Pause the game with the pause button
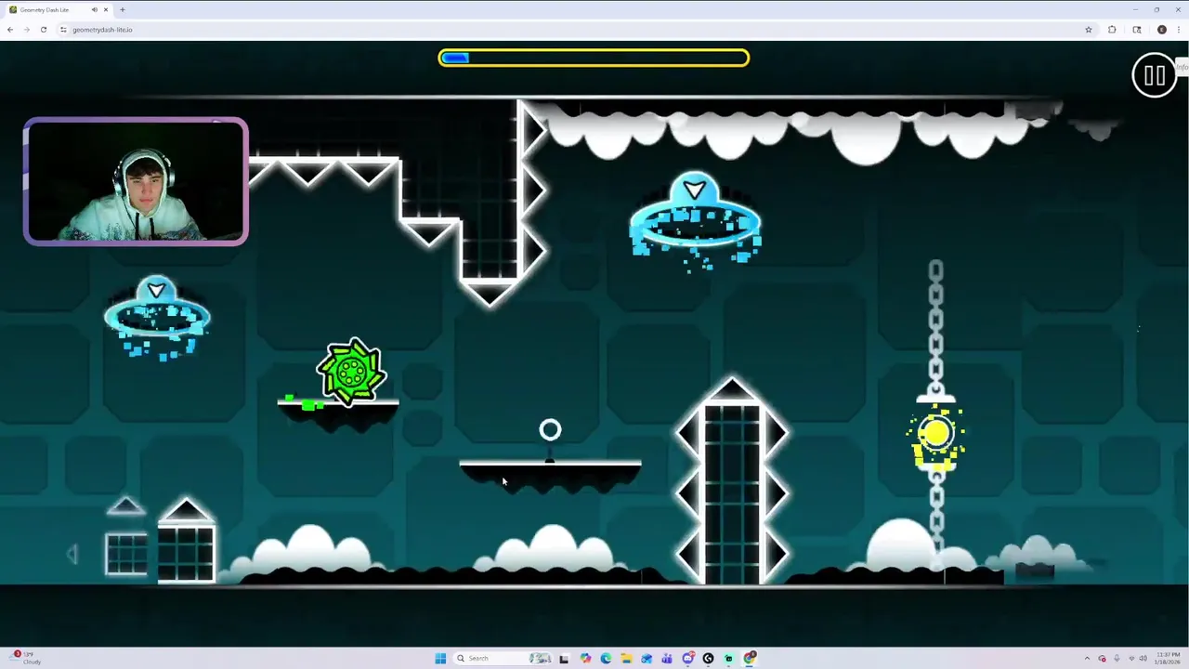Screen dimensions: 1189x669 tap(1155, 75)
